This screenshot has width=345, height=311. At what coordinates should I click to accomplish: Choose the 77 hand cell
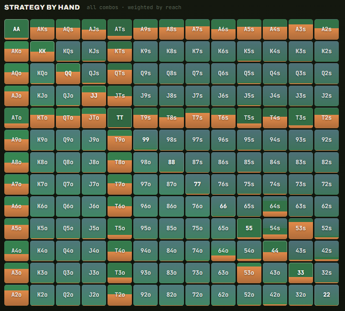(197, 184)
